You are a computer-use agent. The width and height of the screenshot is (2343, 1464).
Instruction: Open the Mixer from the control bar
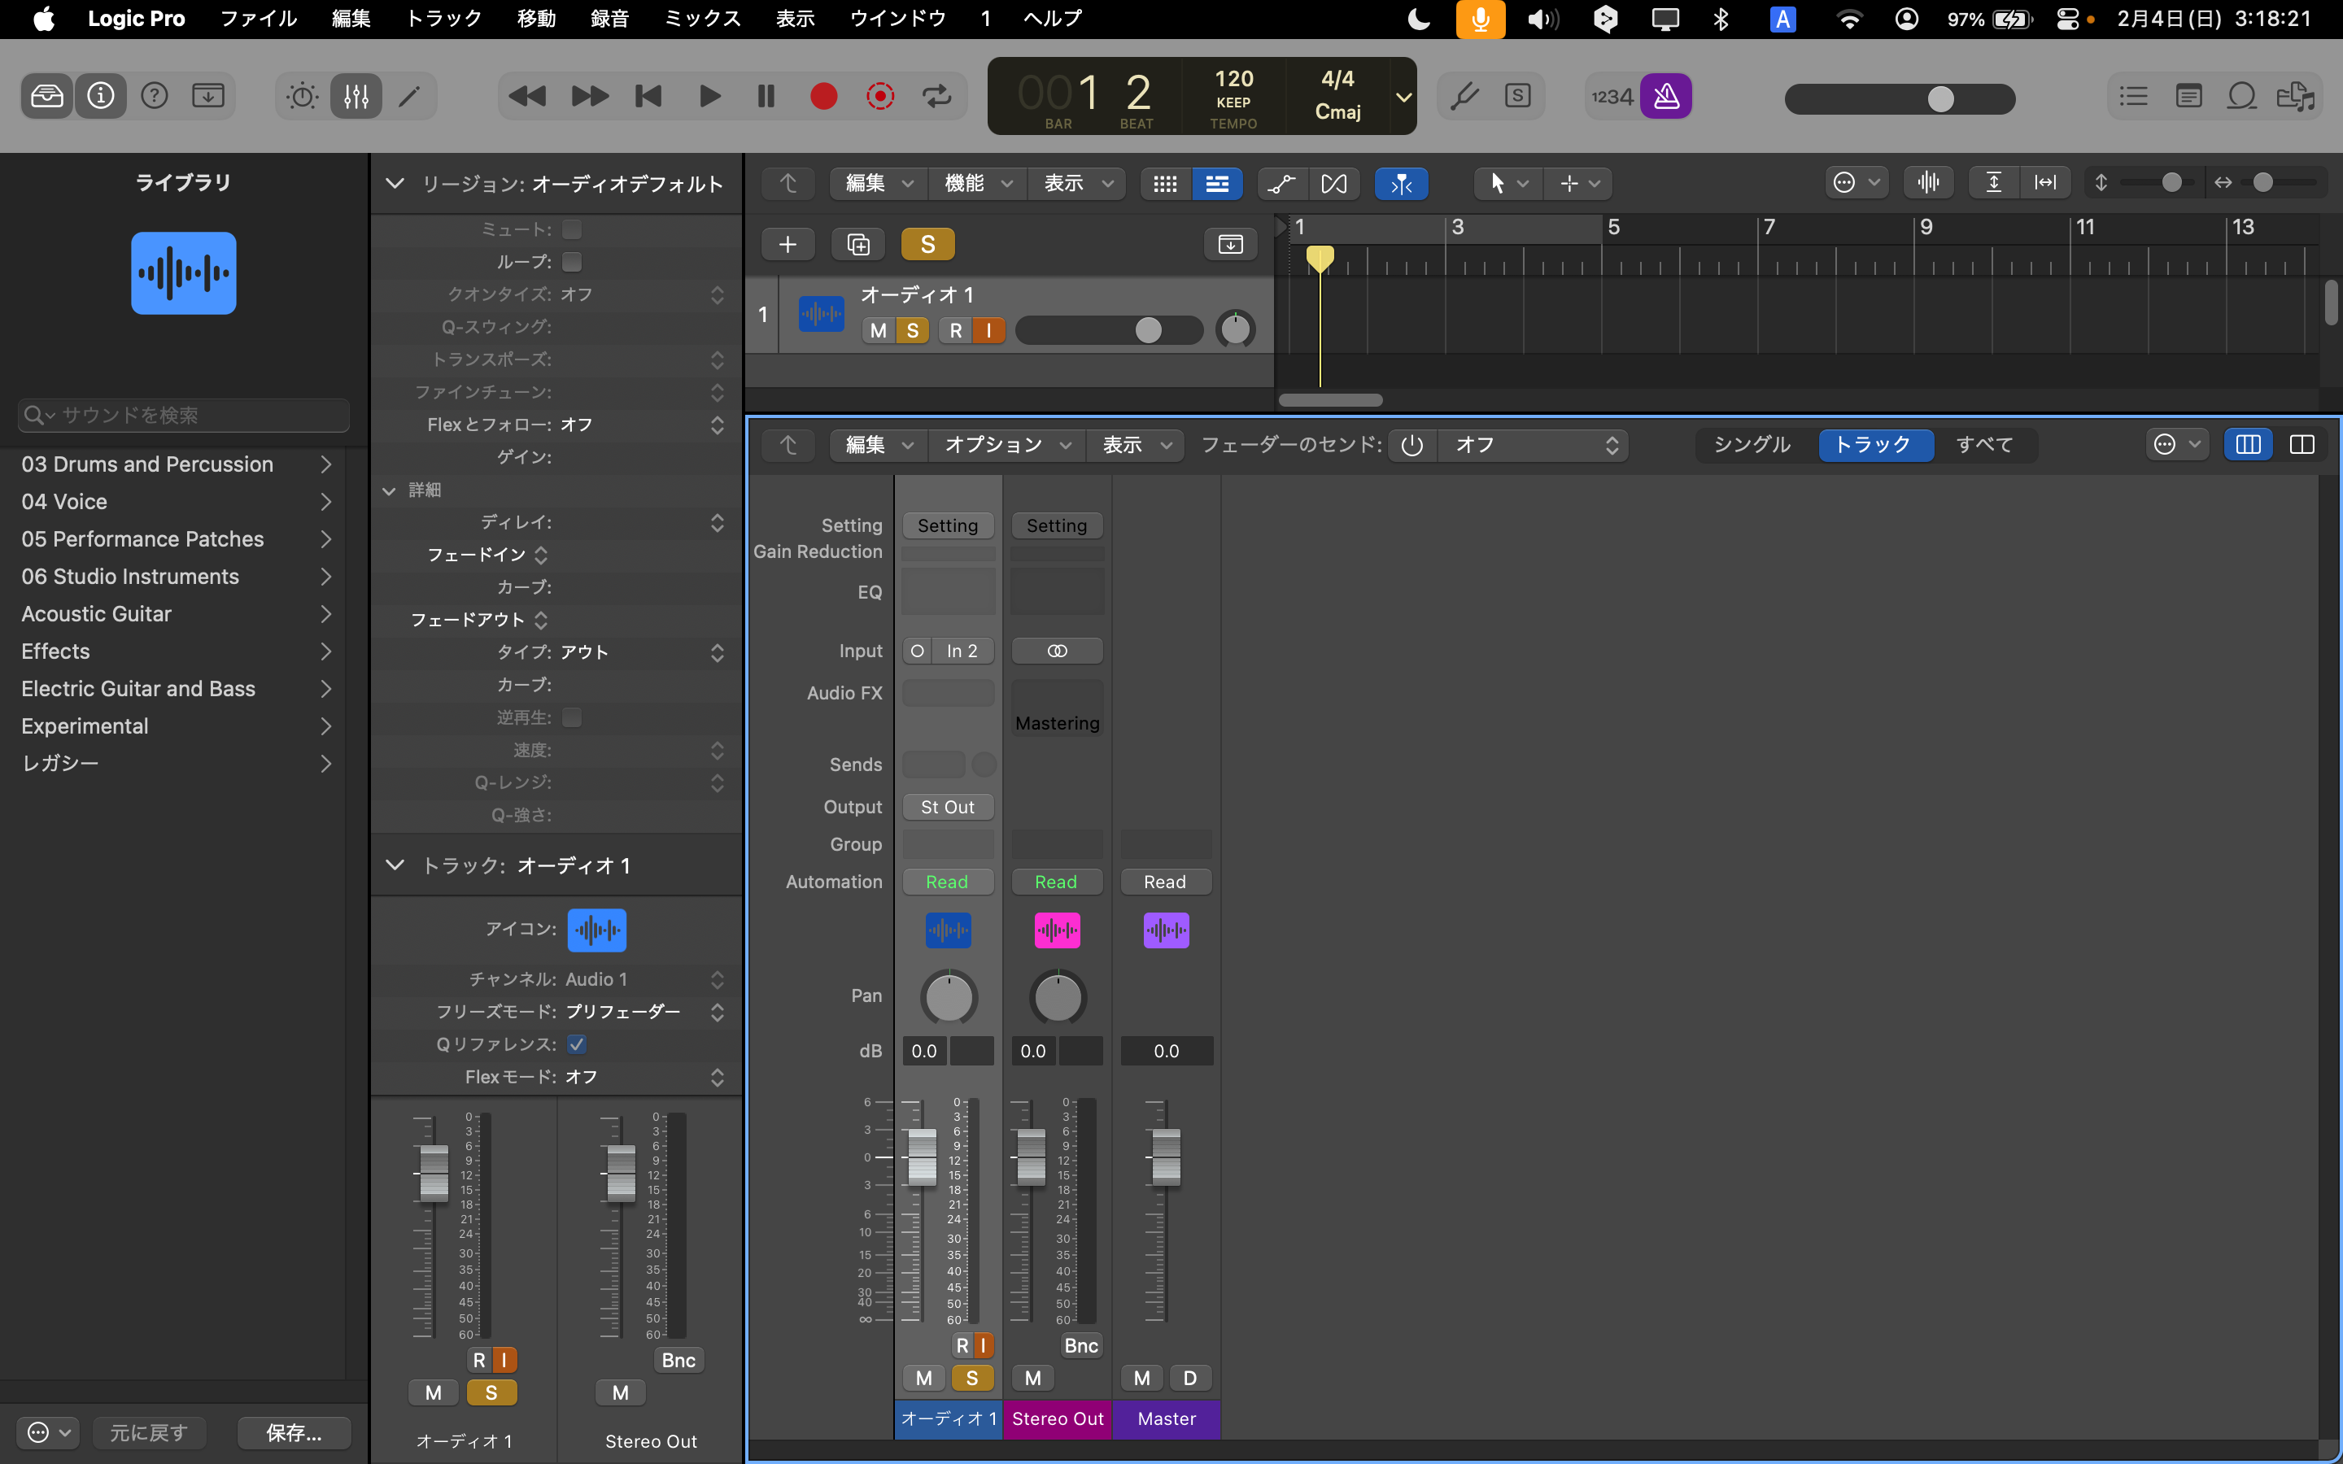coord(356,96)
